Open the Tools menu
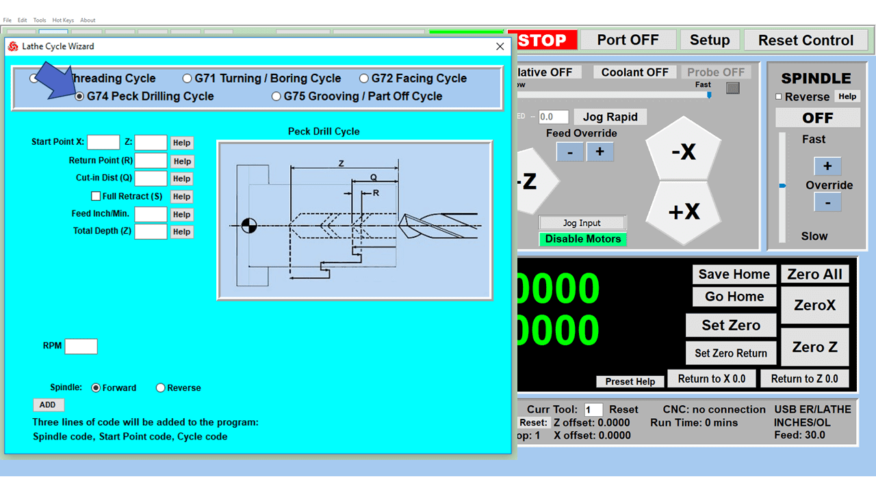 [40, 20]
